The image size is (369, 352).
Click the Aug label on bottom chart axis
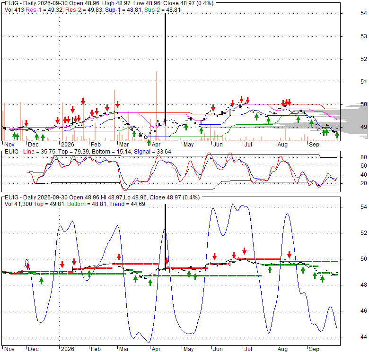pos(282,349)
